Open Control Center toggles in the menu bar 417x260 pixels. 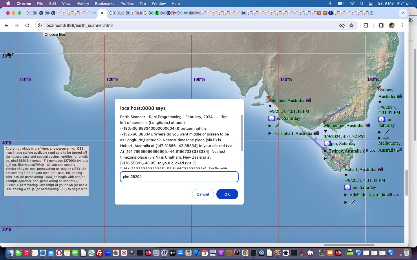[371, 3]
